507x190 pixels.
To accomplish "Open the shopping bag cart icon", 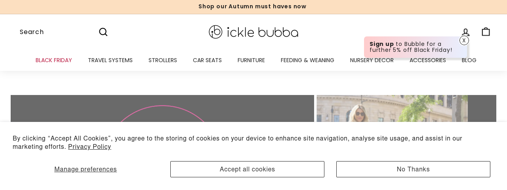I will [486, 32].
